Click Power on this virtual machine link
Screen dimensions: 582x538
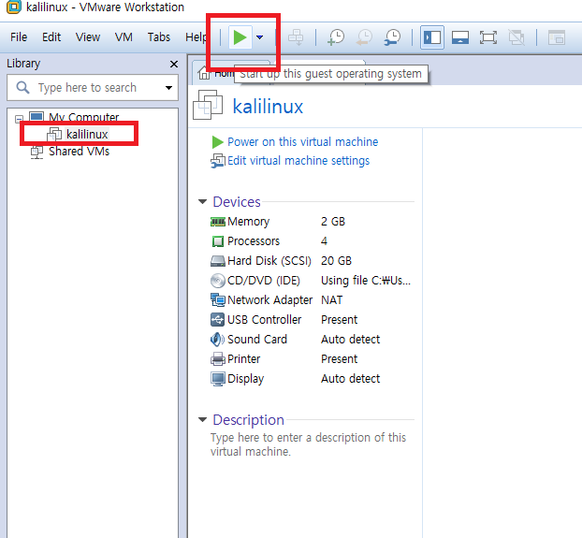point(302,141)
